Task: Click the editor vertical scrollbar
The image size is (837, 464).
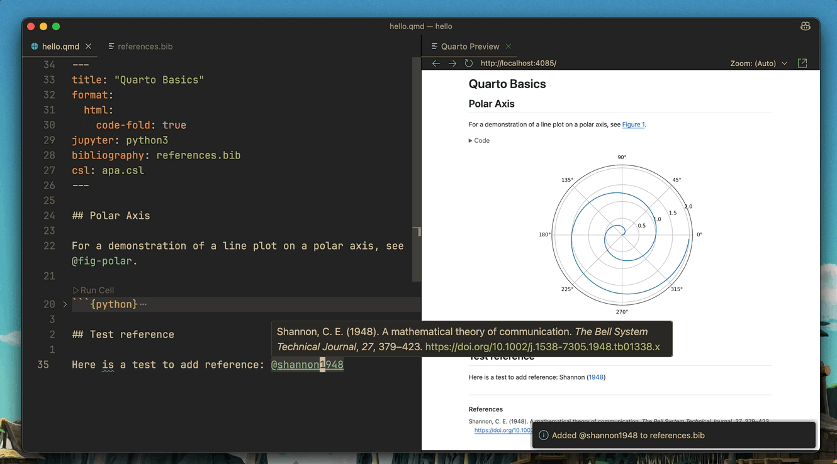Action: [x=416, y=170]
